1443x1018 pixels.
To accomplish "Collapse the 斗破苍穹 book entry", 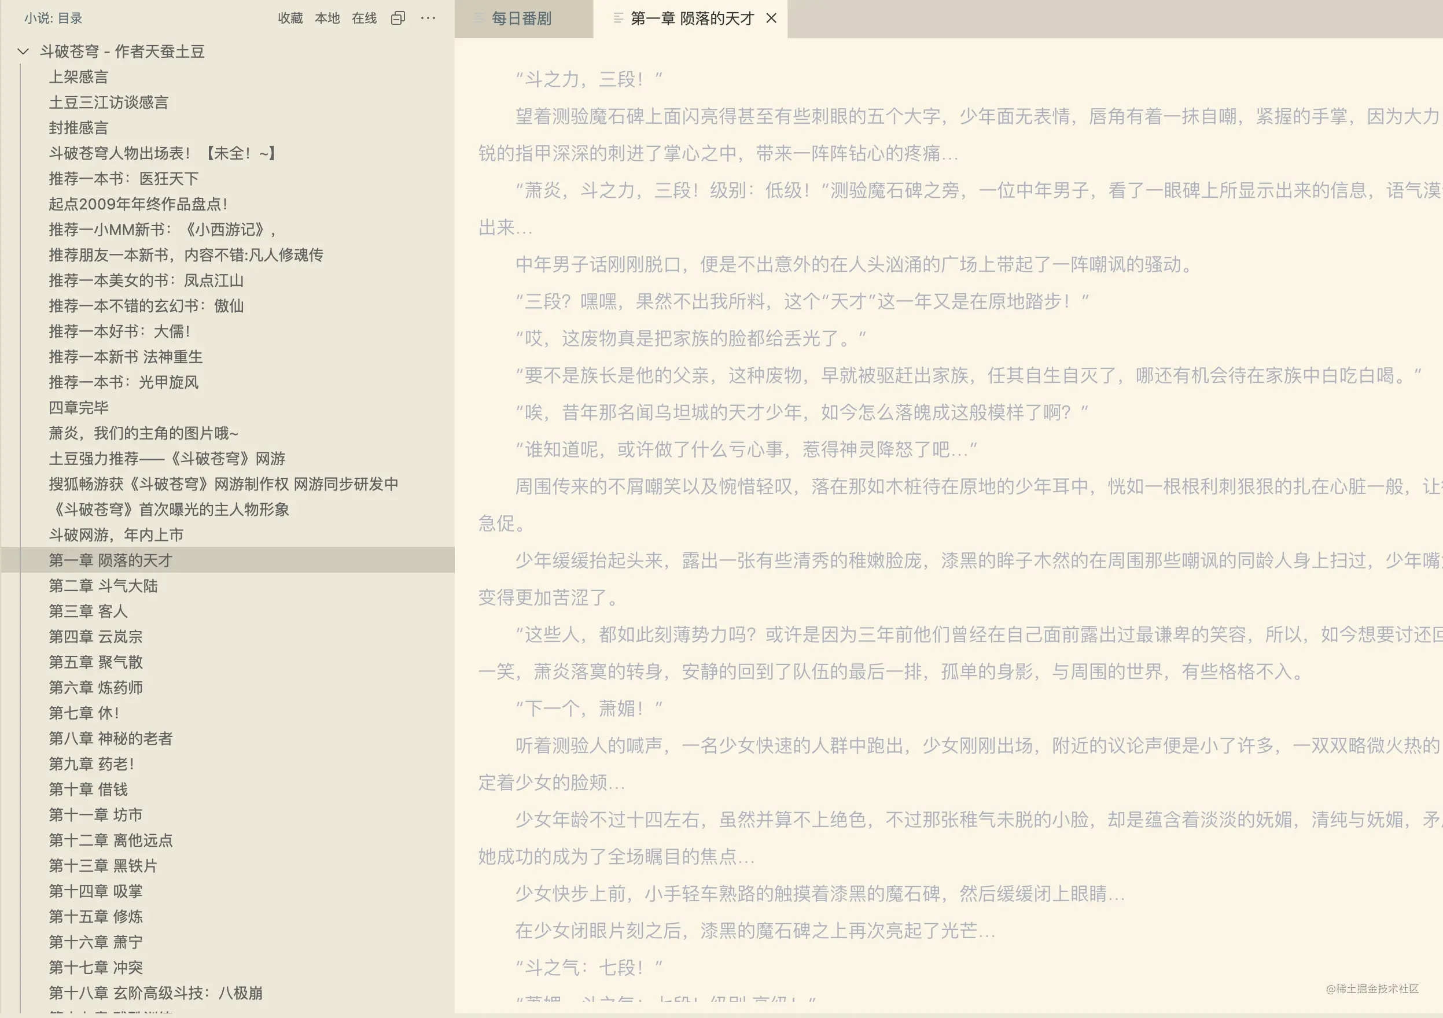I will (x=23, y=51).
